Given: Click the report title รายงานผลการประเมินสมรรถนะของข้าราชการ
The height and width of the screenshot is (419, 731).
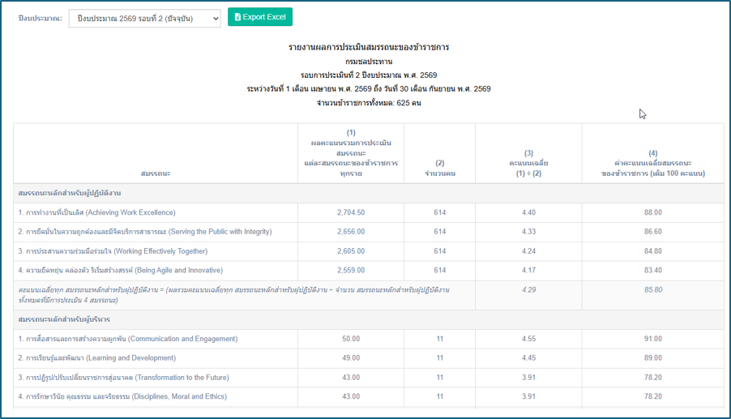Looking at the screenshot, I should (x=369, y=47).
